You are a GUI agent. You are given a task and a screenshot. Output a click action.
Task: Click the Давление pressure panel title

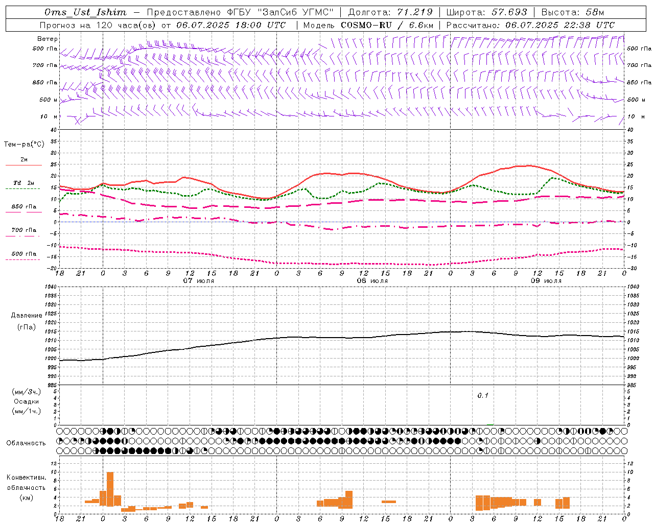pos(26,316)
